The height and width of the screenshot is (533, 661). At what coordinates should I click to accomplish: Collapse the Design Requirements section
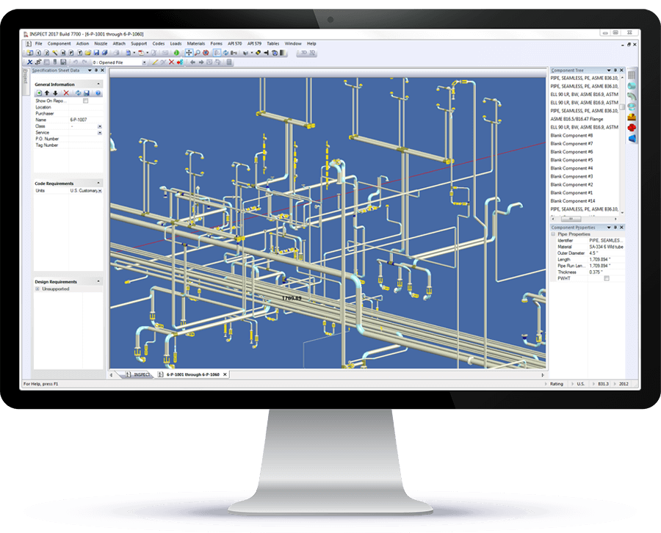pos(98,281)
